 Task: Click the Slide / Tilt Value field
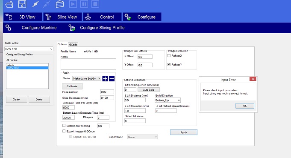pos(135,121)
